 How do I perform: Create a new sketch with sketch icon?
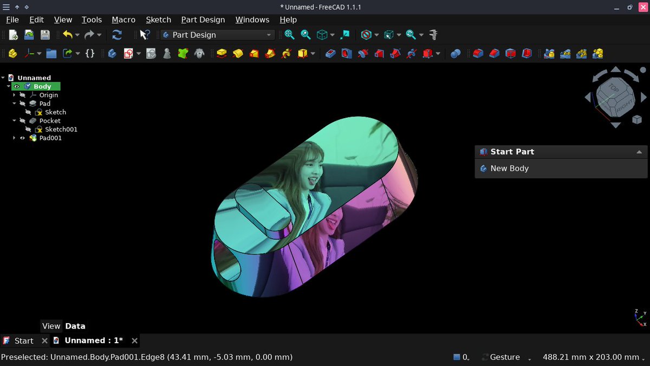(128, 54)
